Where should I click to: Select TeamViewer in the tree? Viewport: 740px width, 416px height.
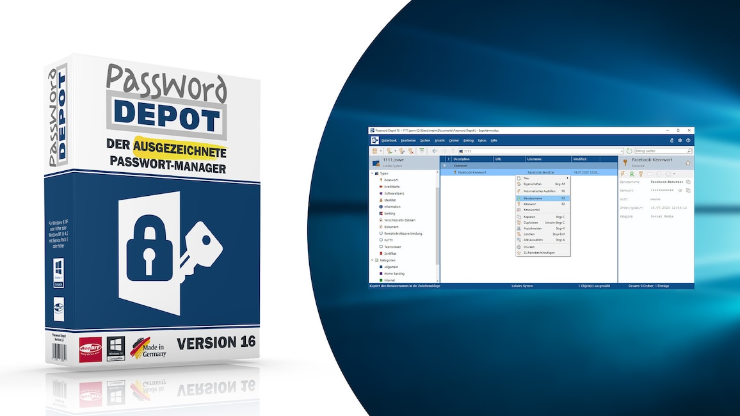coord(392,246)
